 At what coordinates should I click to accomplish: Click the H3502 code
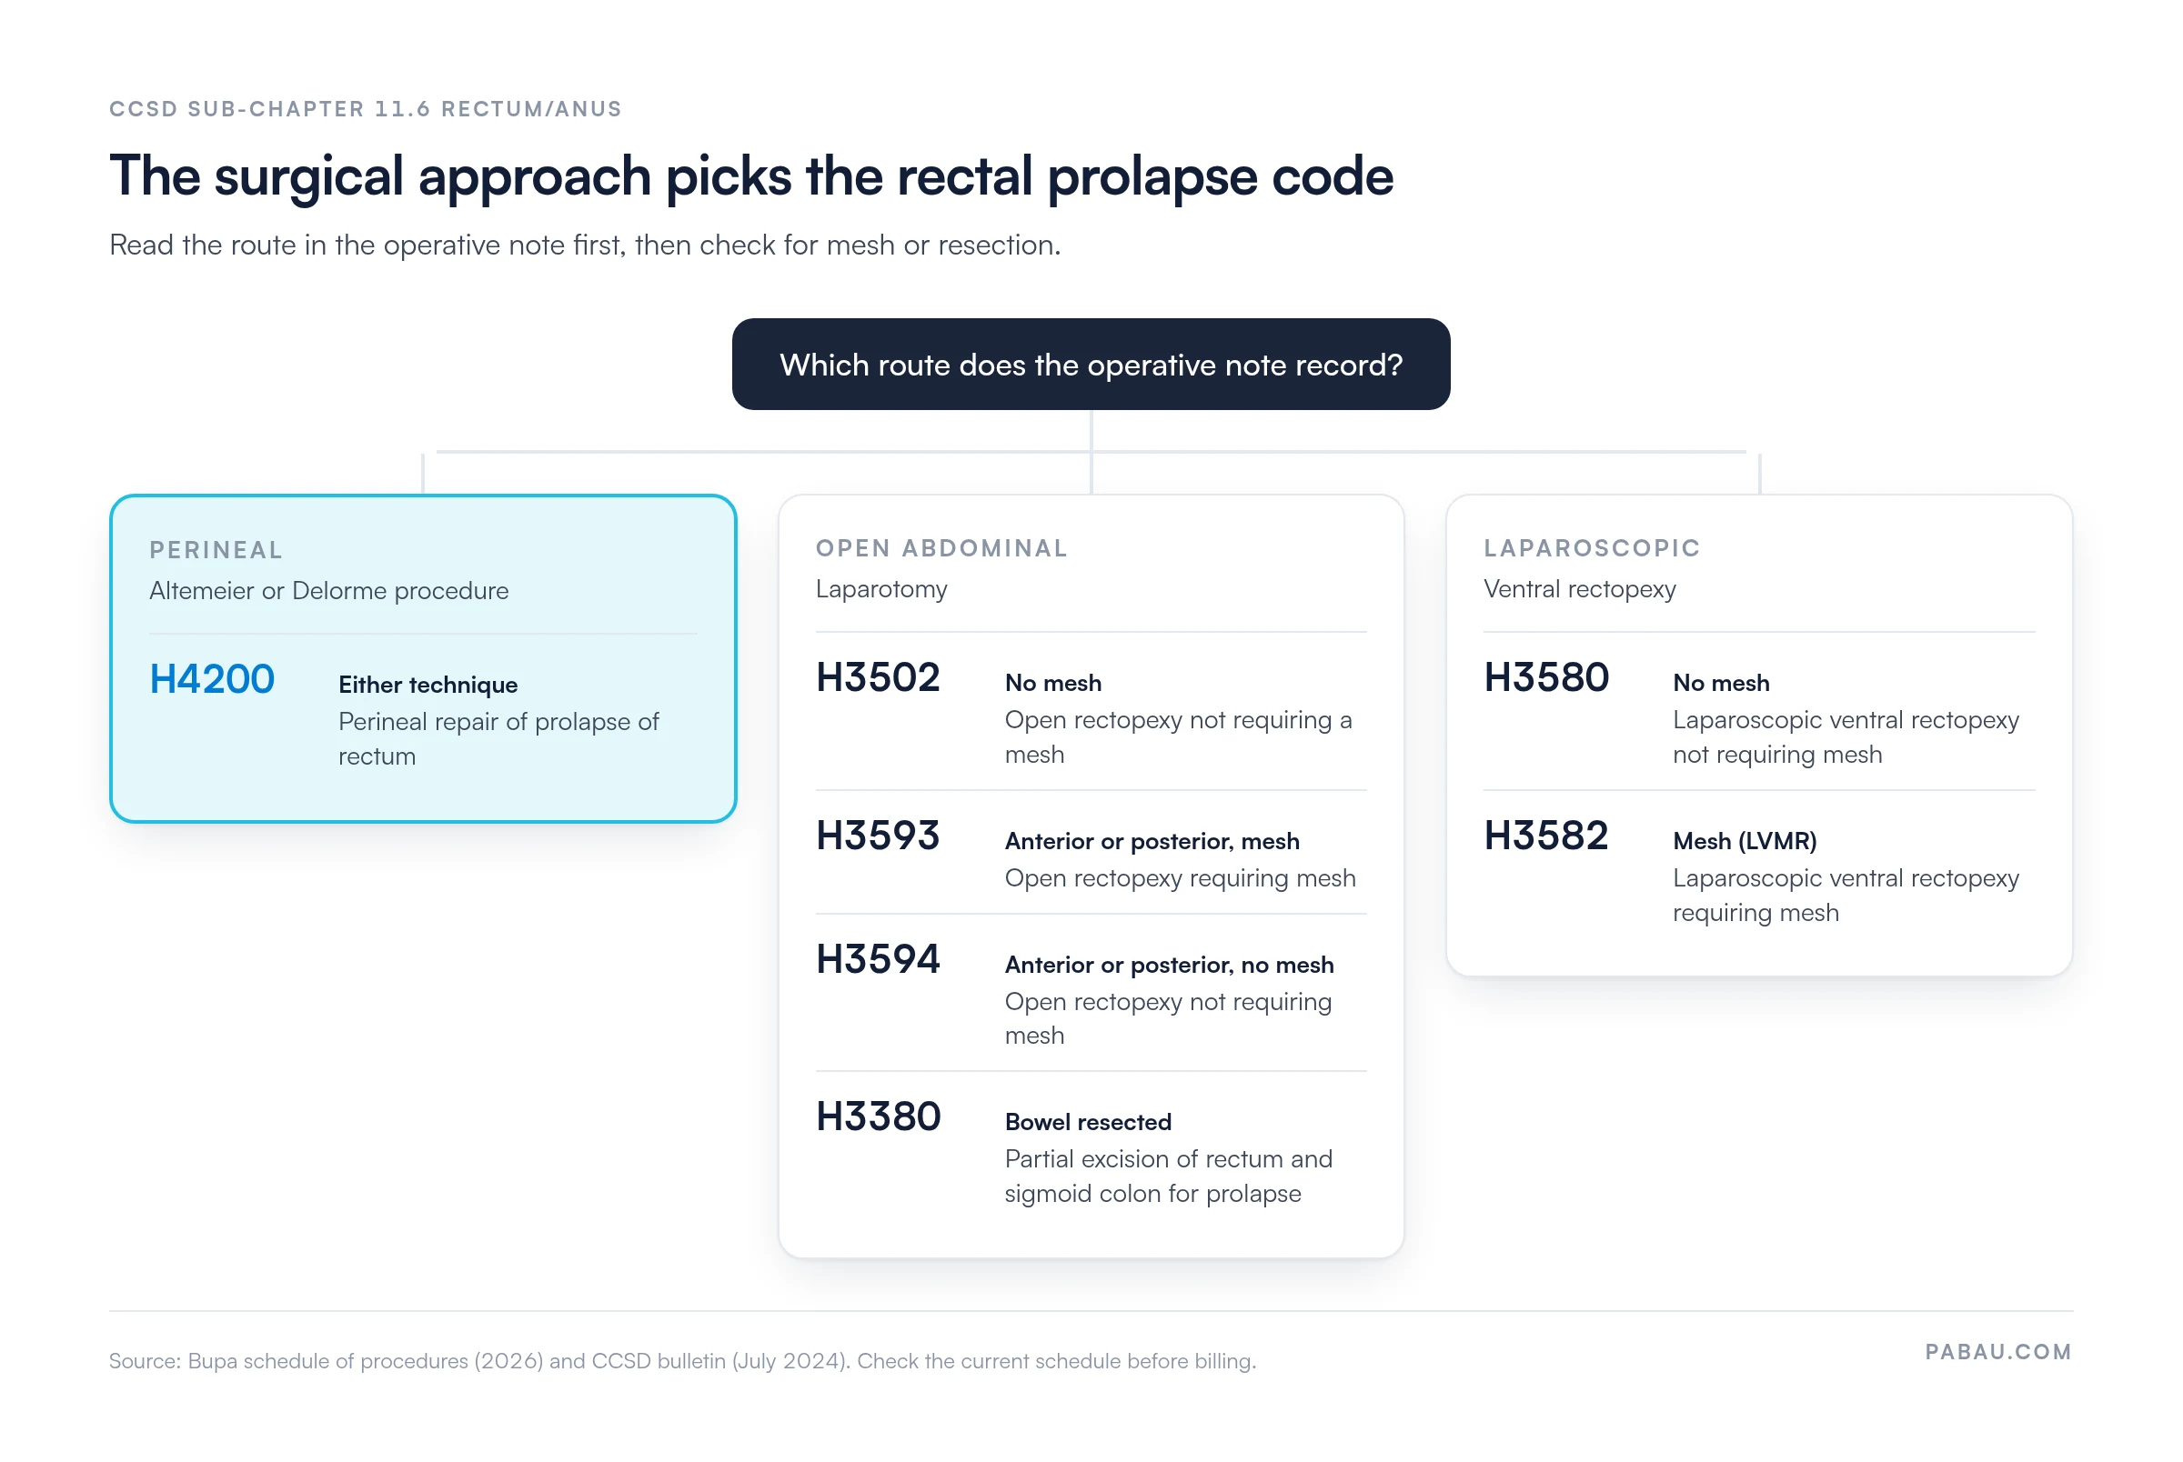[879, 677]
